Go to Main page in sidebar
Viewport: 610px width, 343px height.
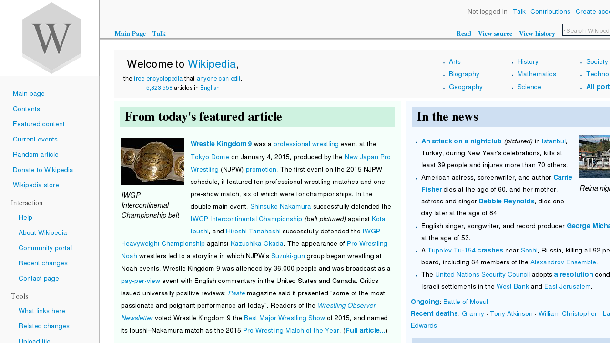click(x=29, y=94)
